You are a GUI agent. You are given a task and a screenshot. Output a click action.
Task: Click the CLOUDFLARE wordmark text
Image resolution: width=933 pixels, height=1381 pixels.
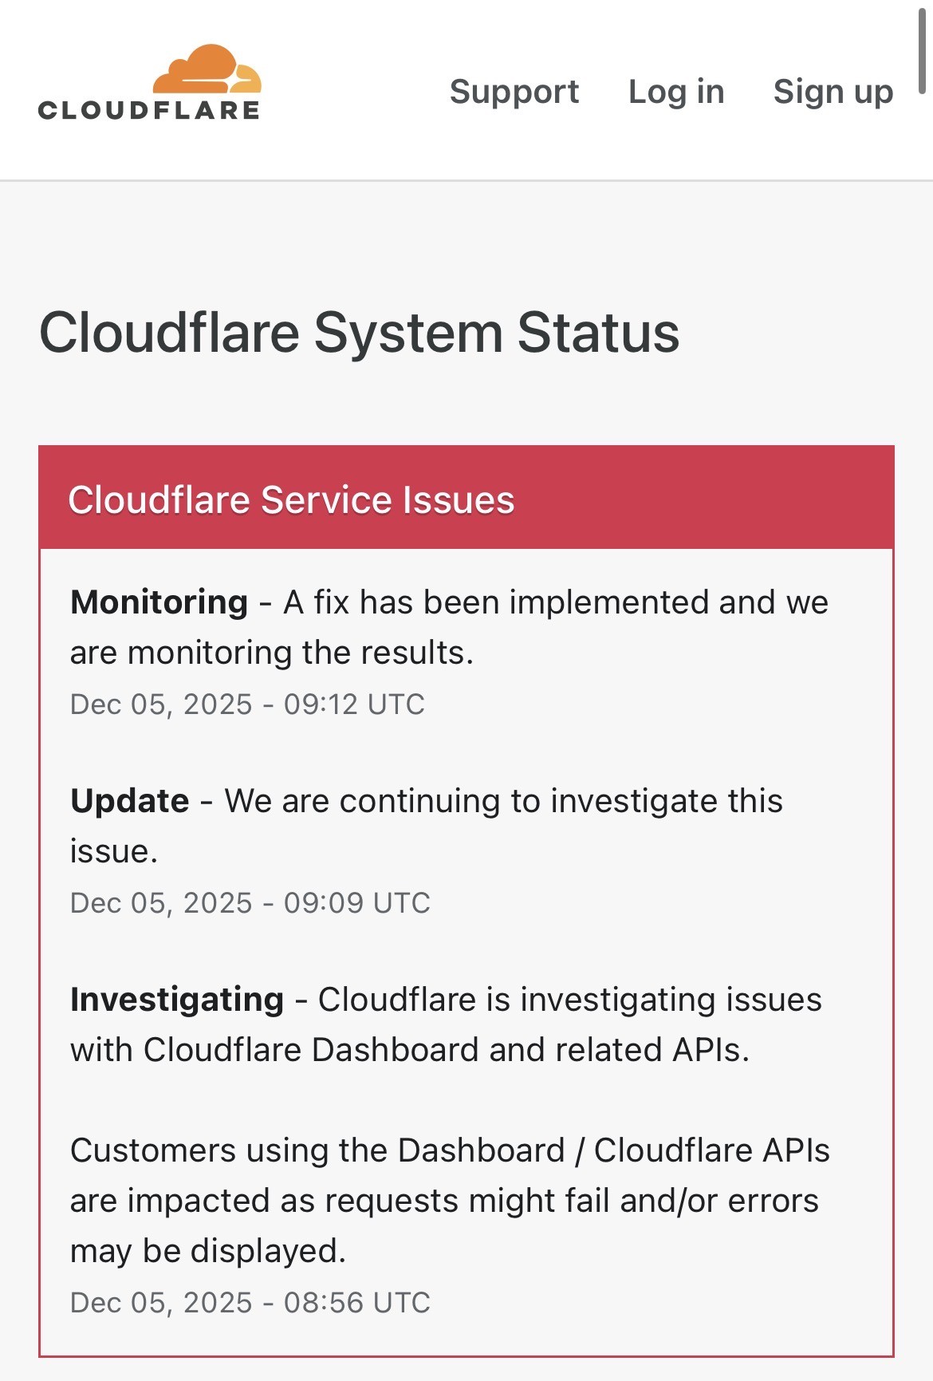149,110
